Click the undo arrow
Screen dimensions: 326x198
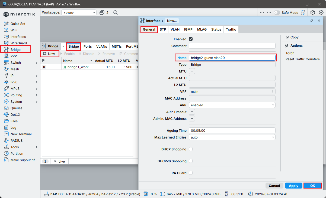262,12
